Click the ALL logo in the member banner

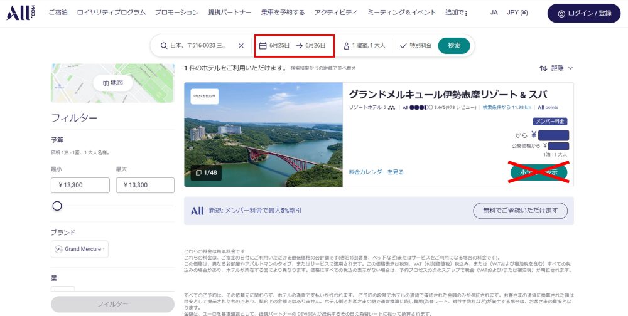tap(197, 211)
